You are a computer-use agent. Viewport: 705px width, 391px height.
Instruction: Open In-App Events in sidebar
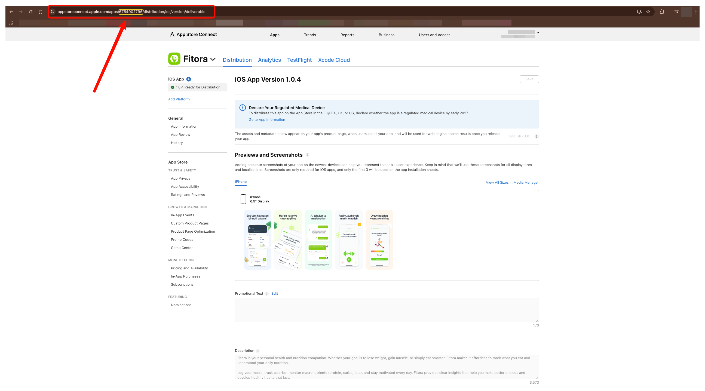tap(182, 215)
